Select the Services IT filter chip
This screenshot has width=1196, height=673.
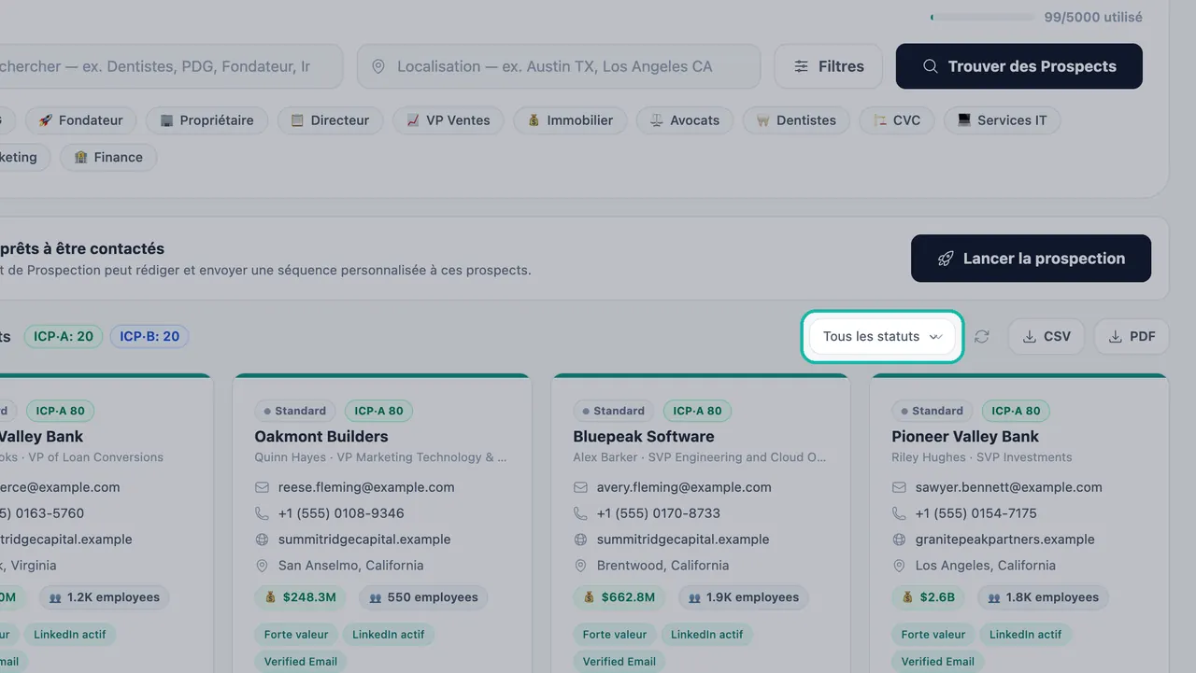coord(1002,120)
